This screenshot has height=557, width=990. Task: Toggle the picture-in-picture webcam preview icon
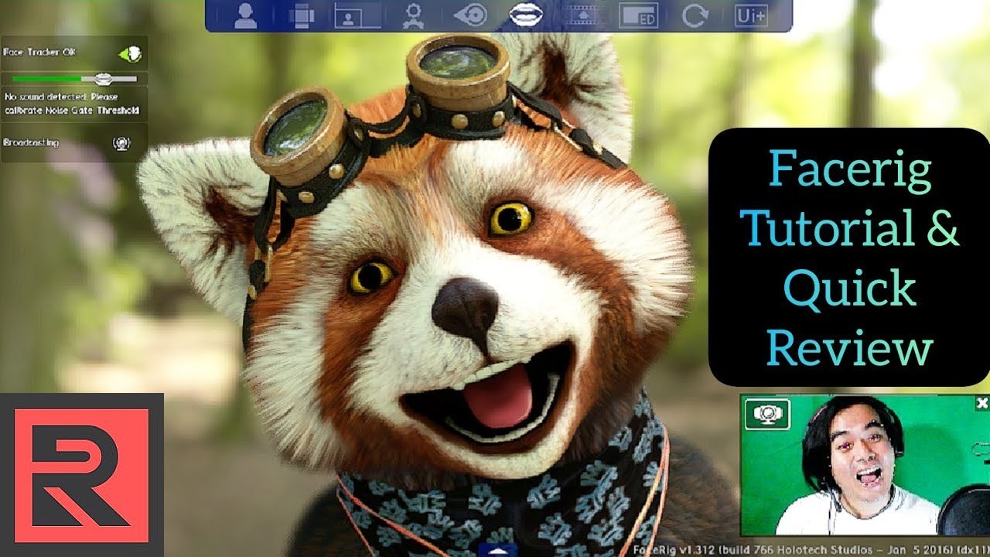click(x=357, y=15)
